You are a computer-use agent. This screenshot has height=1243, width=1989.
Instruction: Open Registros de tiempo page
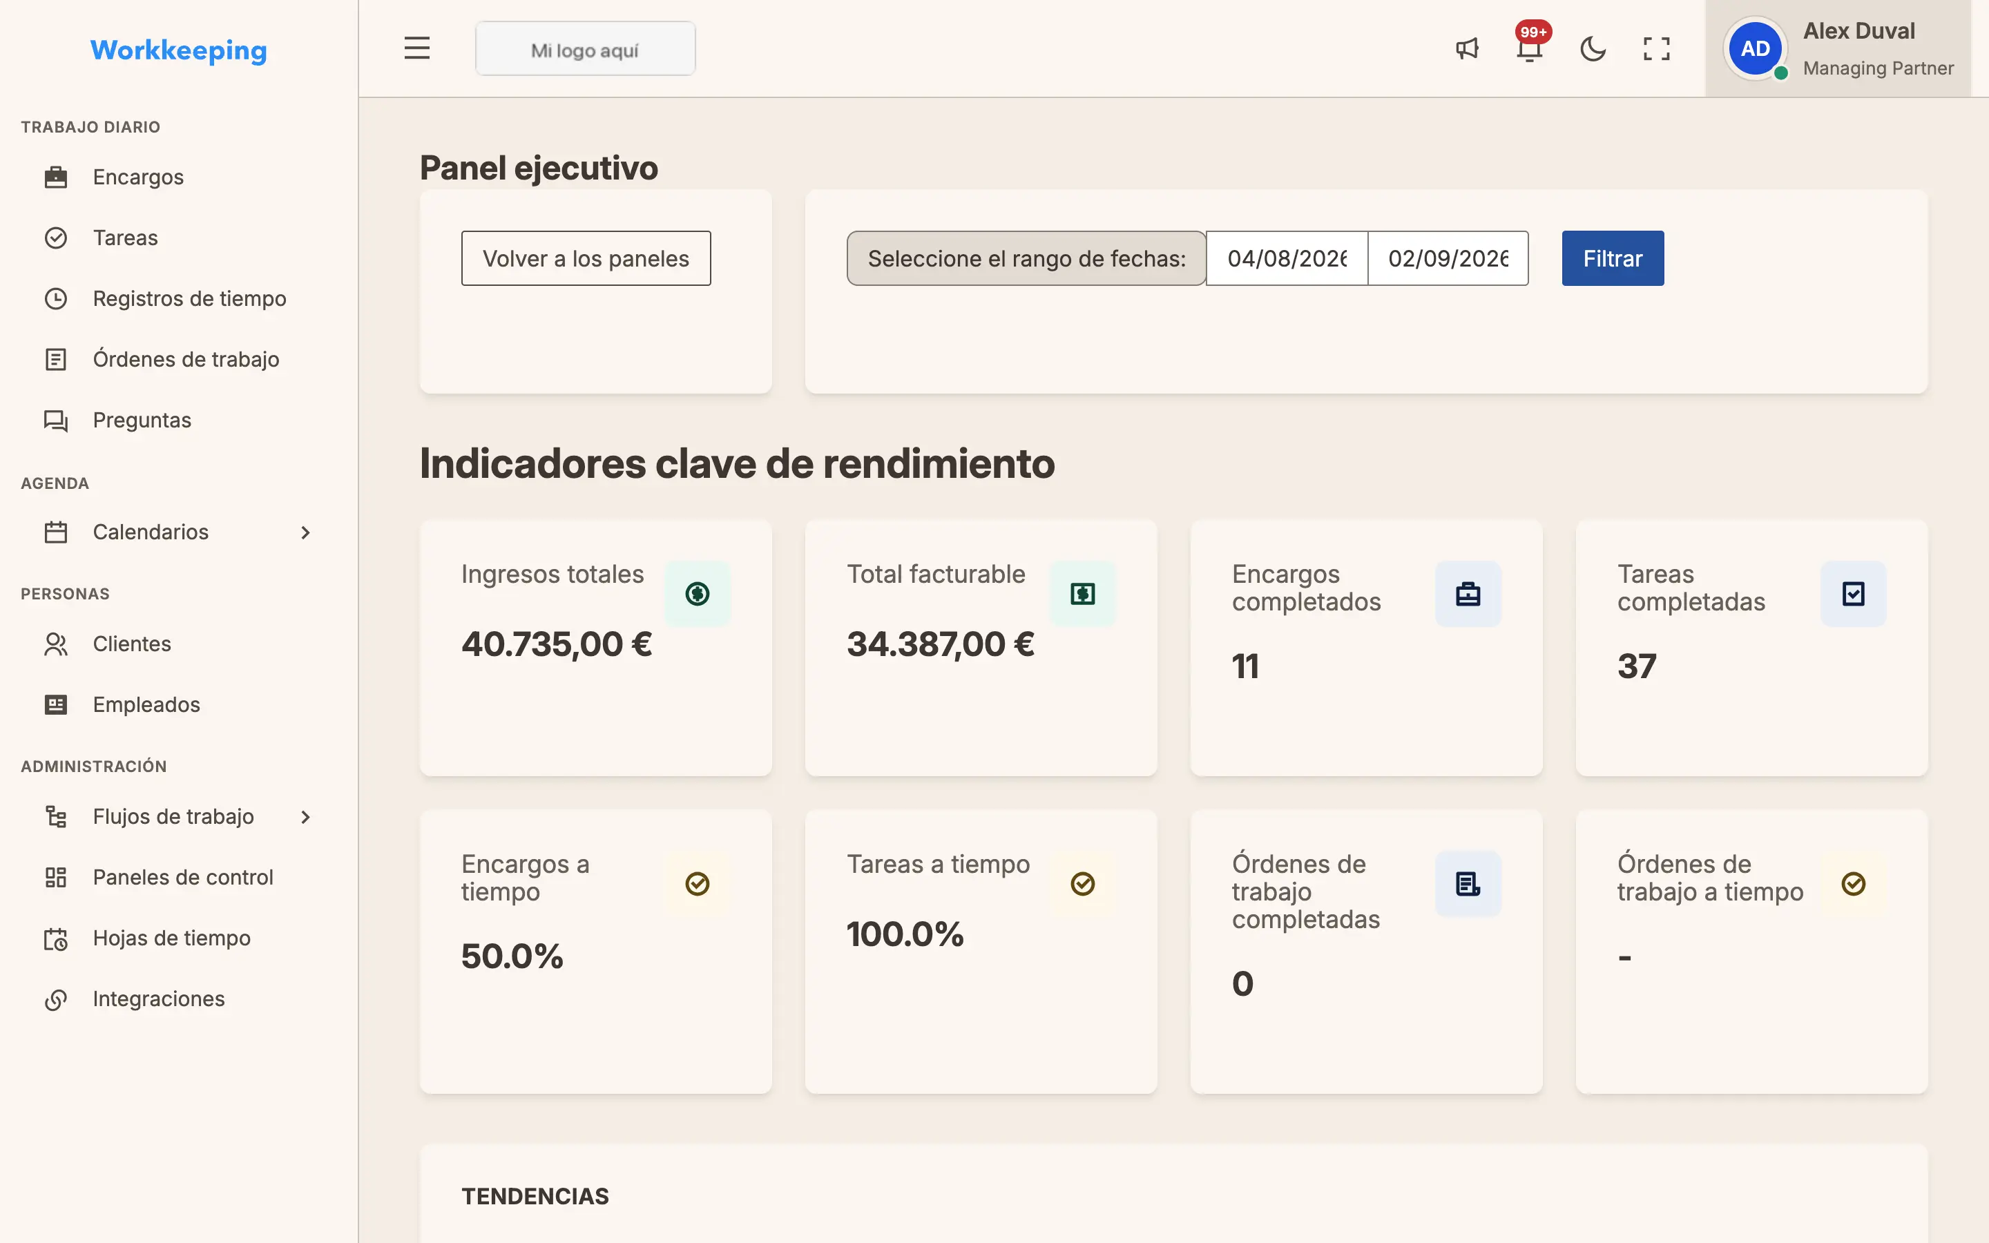(178, 298)
